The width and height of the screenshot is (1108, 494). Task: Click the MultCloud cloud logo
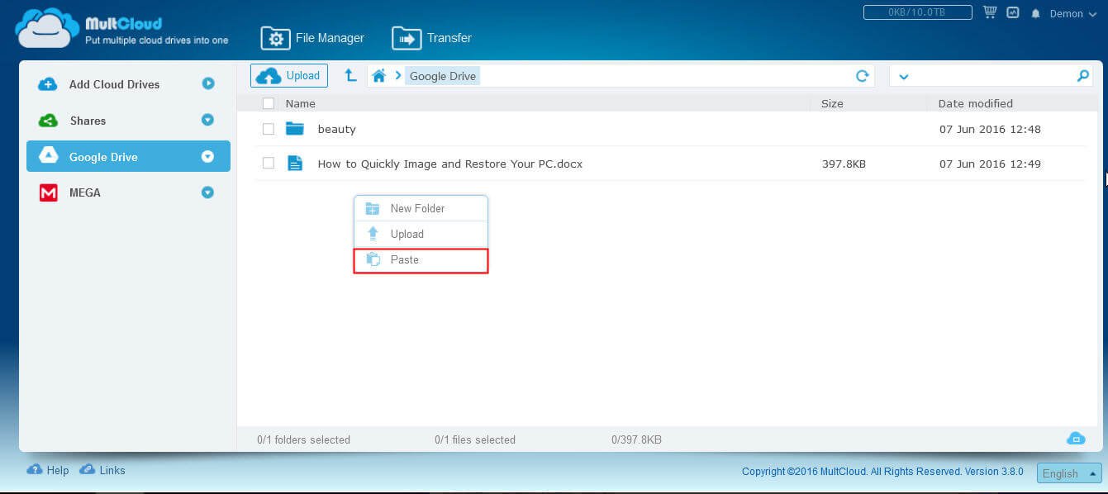tap(47, 28)
